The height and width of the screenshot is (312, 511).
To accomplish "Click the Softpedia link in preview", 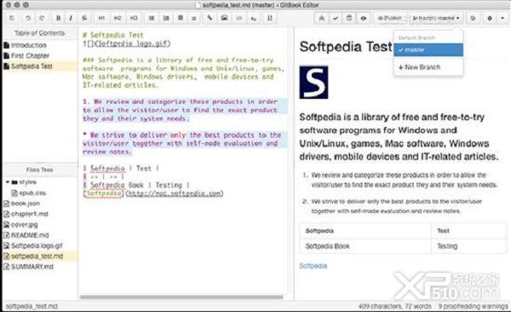I will (313, 266).
